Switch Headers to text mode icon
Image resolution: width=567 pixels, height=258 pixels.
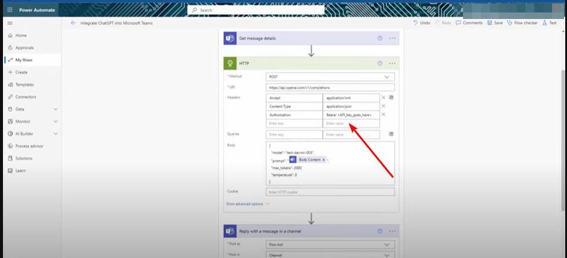pos(391,97)
